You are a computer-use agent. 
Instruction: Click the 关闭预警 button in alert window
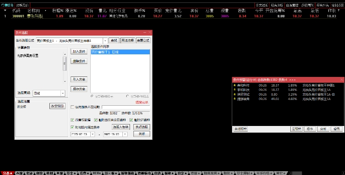pyautogui.click(x=240, y=129)
